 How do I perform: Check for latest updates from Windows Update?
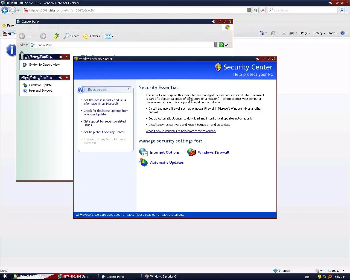(106, 112)
